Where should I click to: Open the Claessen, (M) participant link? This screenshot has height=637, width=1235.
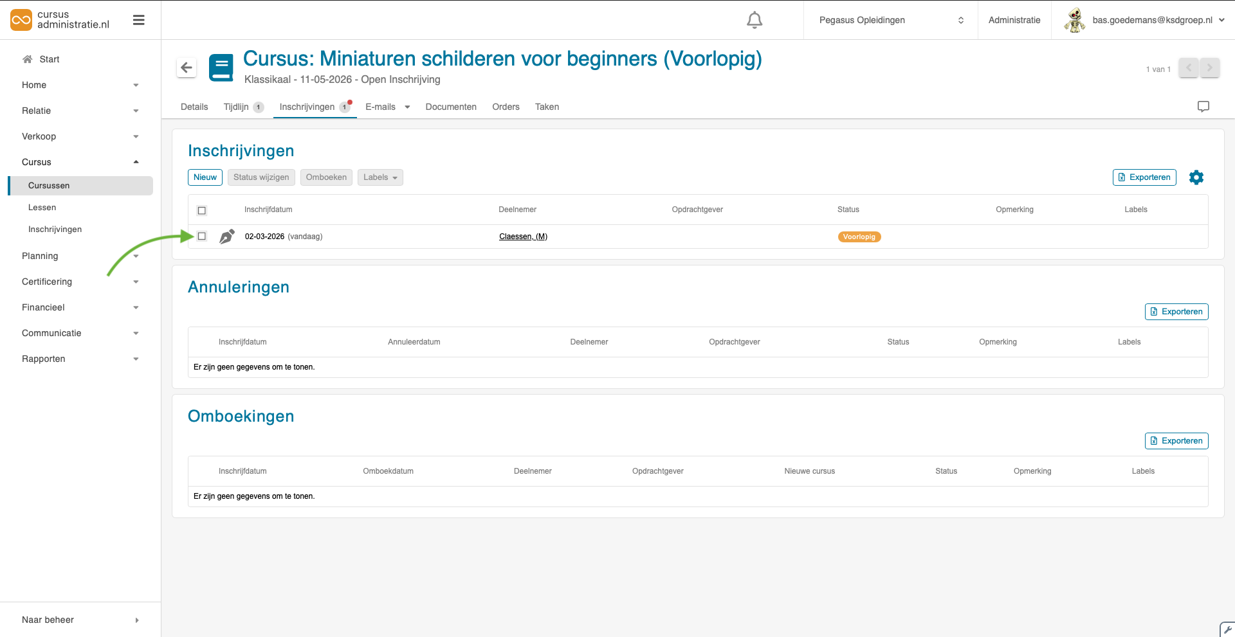(523, 237)
